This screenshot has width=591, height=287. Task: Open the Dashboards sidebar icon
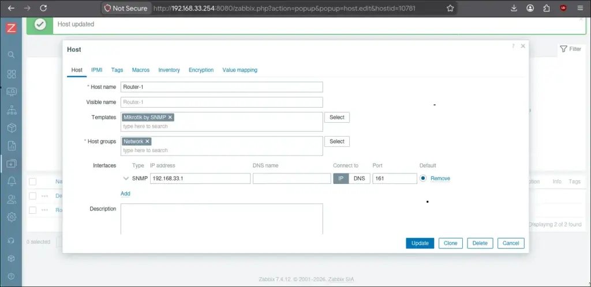point(12,74)
